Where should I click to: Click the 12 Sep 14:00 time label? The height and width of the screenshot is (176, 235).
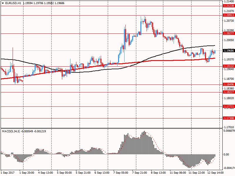tap(215, 173)
